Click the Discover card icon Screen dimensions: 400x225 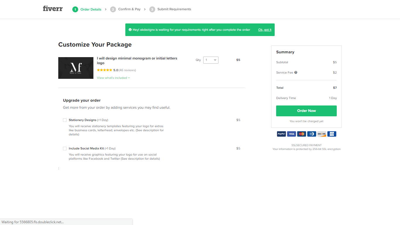point(322,134)
